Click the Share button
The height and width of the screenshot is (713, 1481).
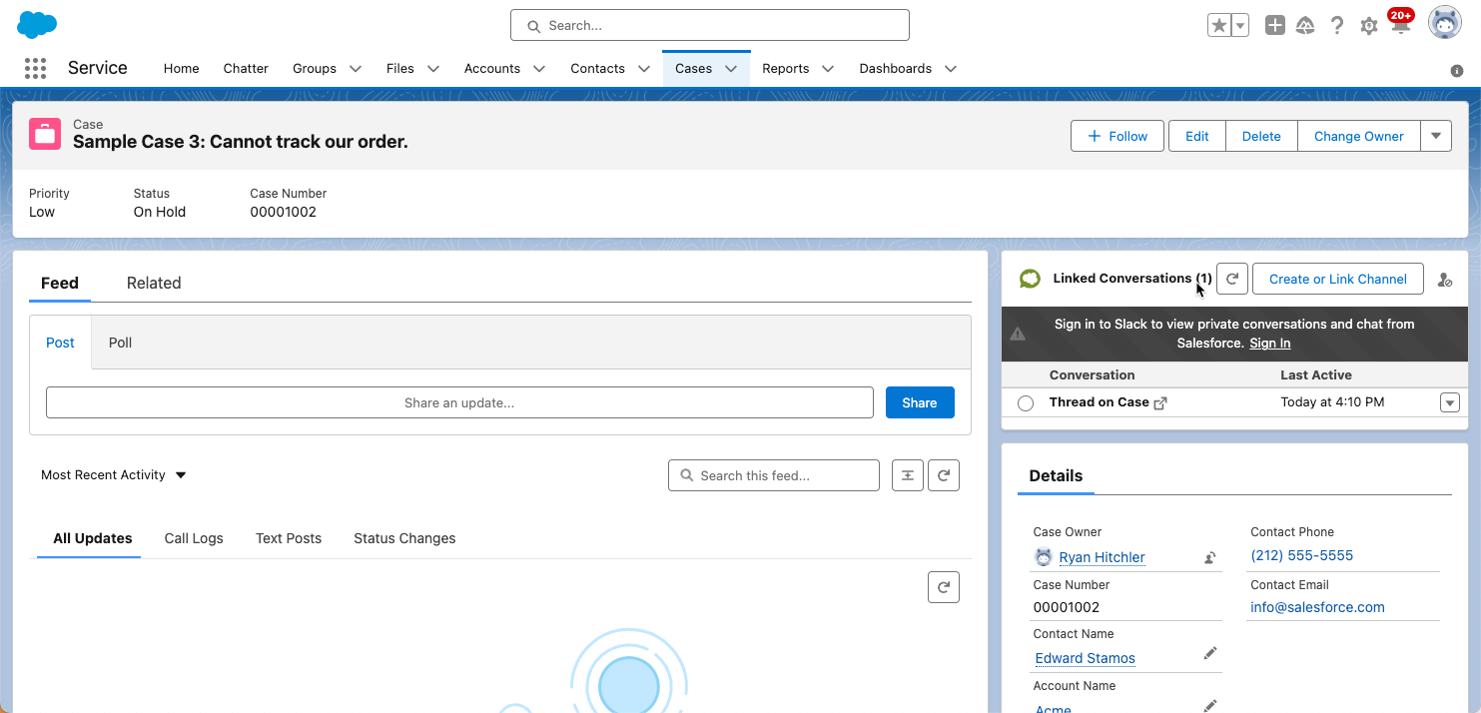(920, 402)
